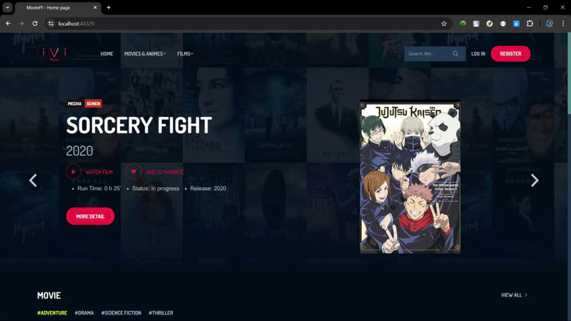Click the search magnifier icon
571x321 pixels.
pos(455,54)
